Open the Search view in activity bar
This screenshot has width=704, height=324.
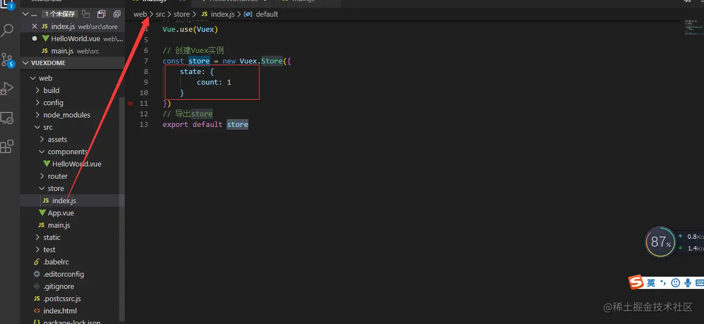(7, 30)
